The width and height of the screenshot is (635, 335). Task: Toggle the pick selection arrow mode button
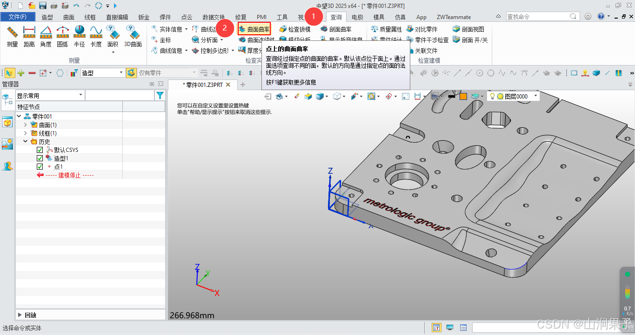(x=10, y=73)
